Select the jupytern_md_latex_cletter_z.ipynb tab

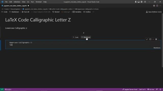[x=15, y=6]
